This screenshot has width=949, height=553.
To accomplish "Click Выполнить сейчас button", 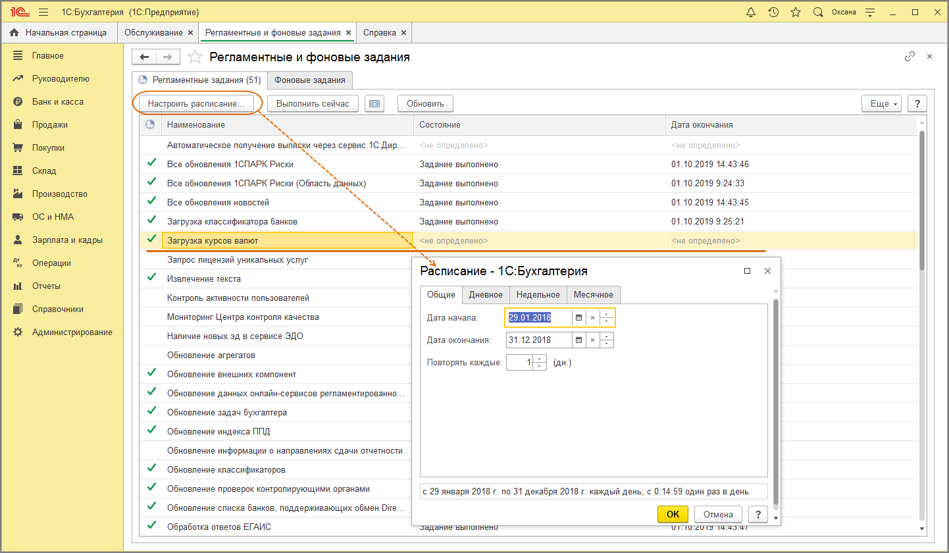I will click(x=313, y=103).
